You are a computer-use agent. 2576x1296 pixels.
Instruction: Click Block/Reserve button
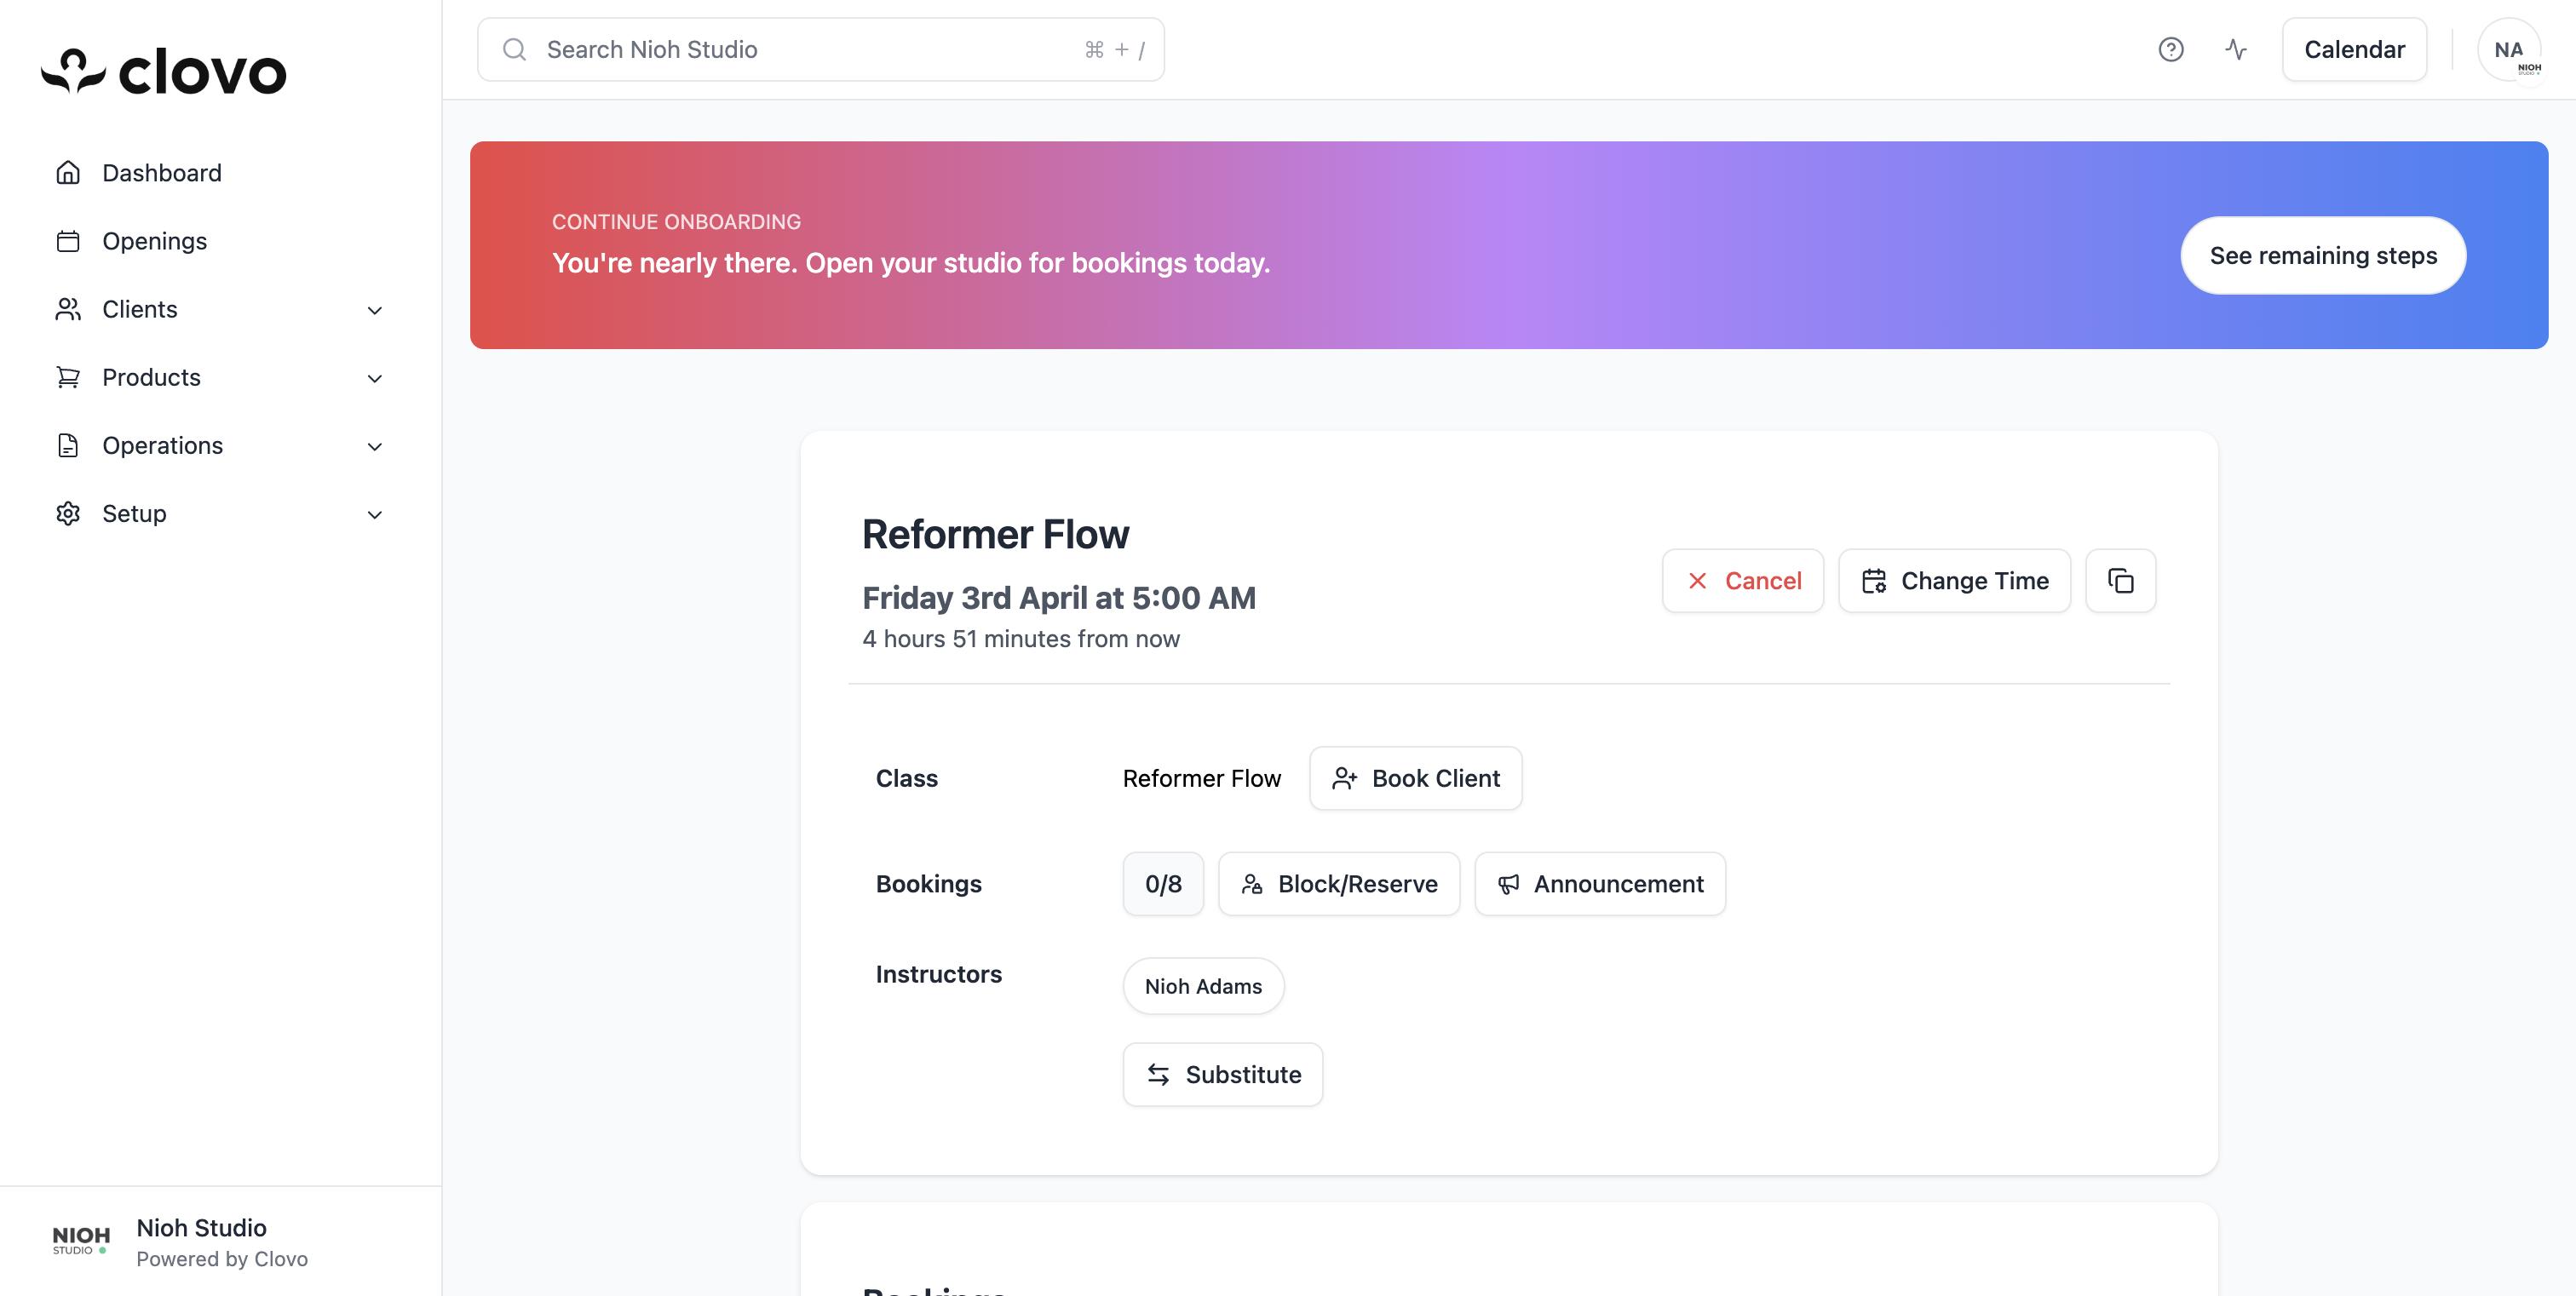[1338, 883]
